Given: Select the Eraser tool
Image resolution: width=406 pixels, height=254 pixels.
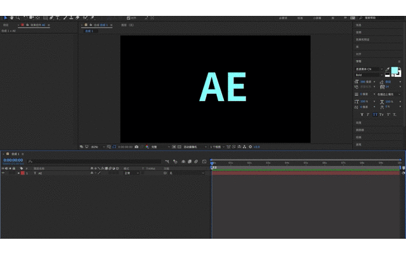Looking at the screenshot, I should point(77,18).
